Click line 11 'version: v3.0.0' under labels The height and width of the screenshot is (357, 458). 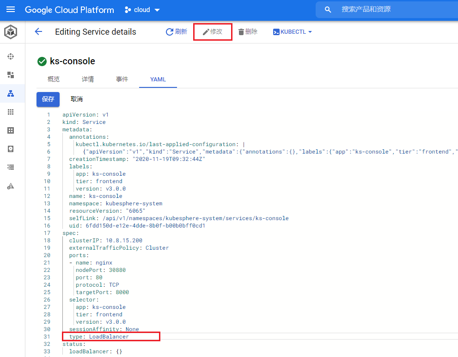point(101,189)
